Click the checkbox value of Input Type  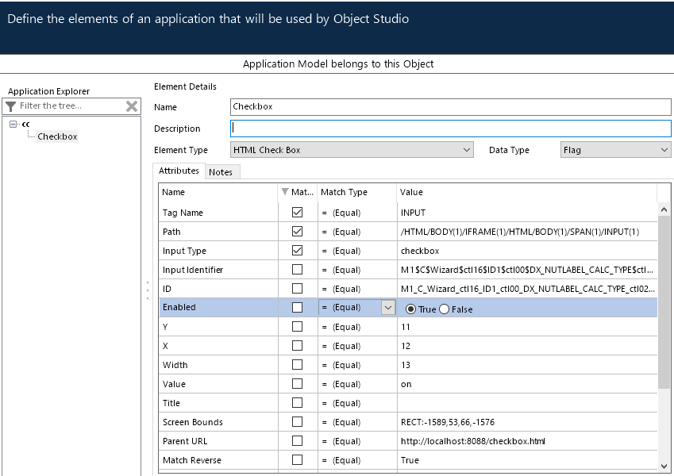(420, 251)
